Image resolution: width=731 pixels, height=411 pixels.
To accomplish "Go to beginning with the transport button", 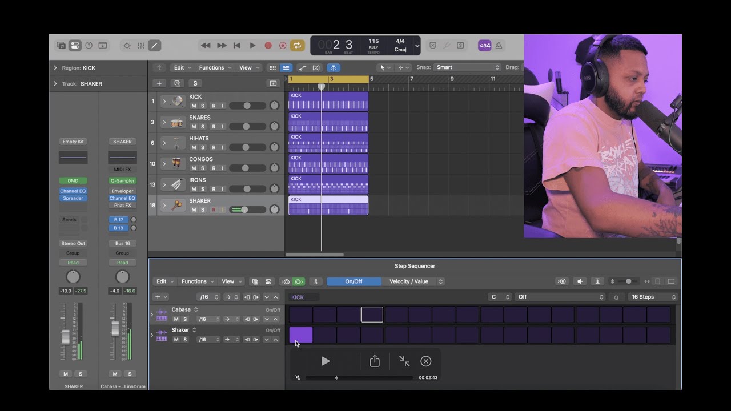I will pos(236,46).
